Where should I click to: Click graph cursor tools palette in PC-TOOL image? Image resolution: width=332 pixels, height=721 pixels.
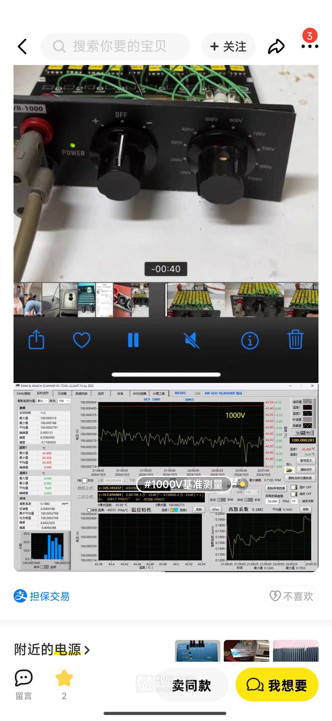pos(302,433)
